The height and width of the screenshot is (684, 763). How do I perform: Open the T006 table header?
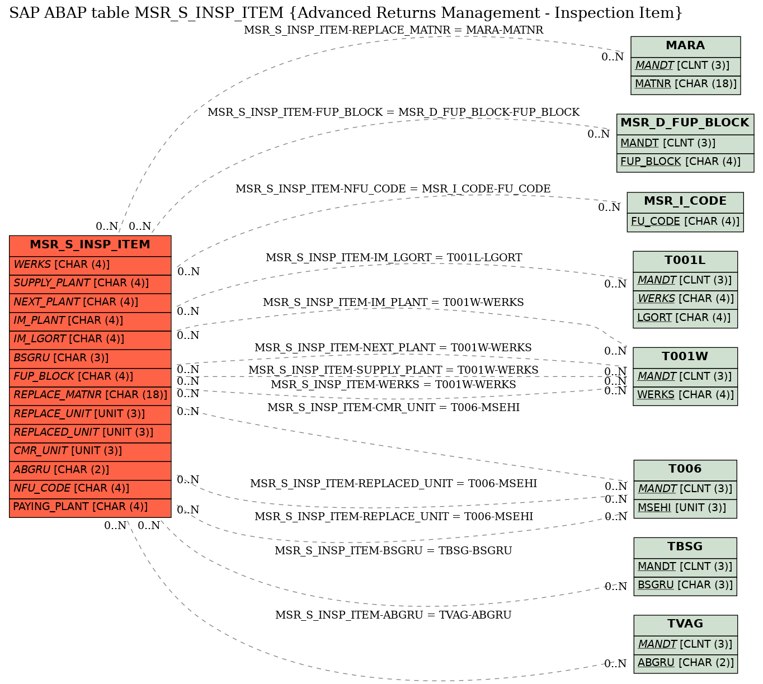click(685, 470)
